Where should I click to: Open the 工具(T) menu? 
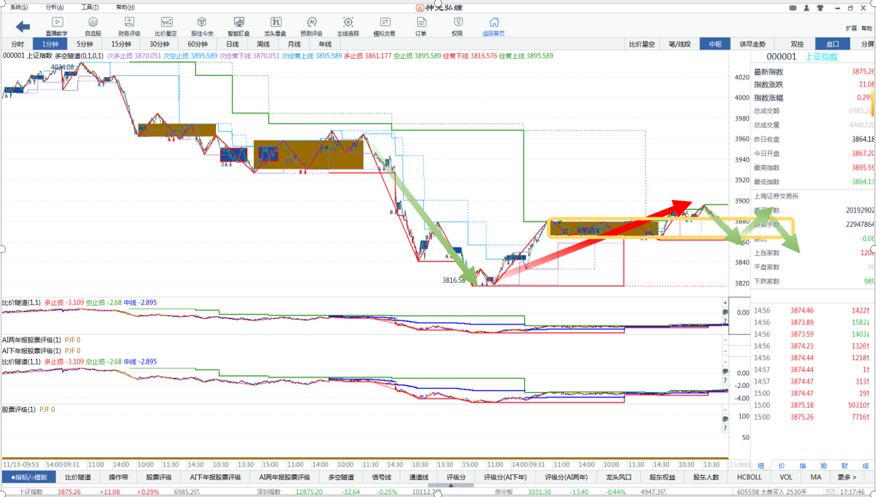[90, 7]
